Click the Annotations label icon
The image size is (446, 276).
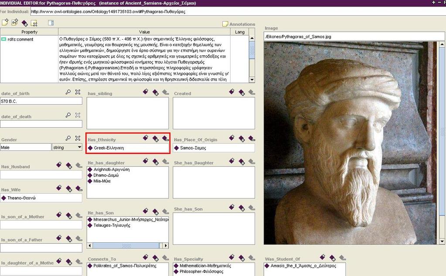(225, 24)
